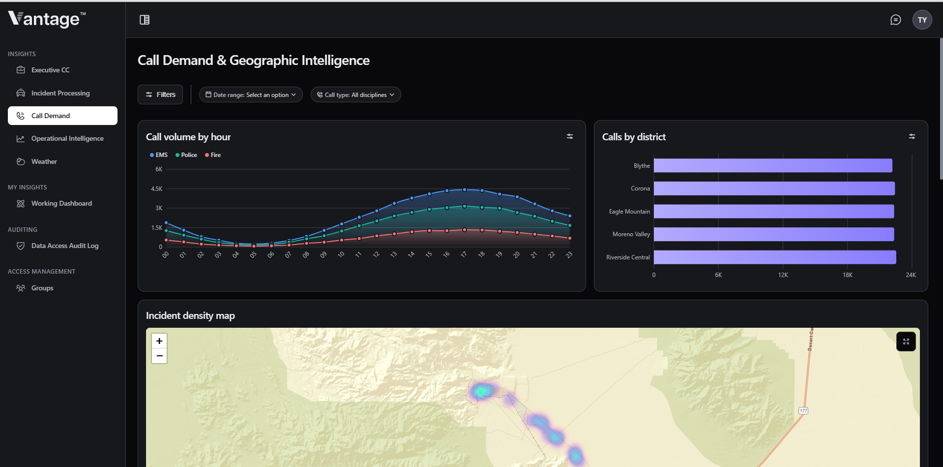
Task: Click the Blythe district bar
Action: click(x=773, y=165)
